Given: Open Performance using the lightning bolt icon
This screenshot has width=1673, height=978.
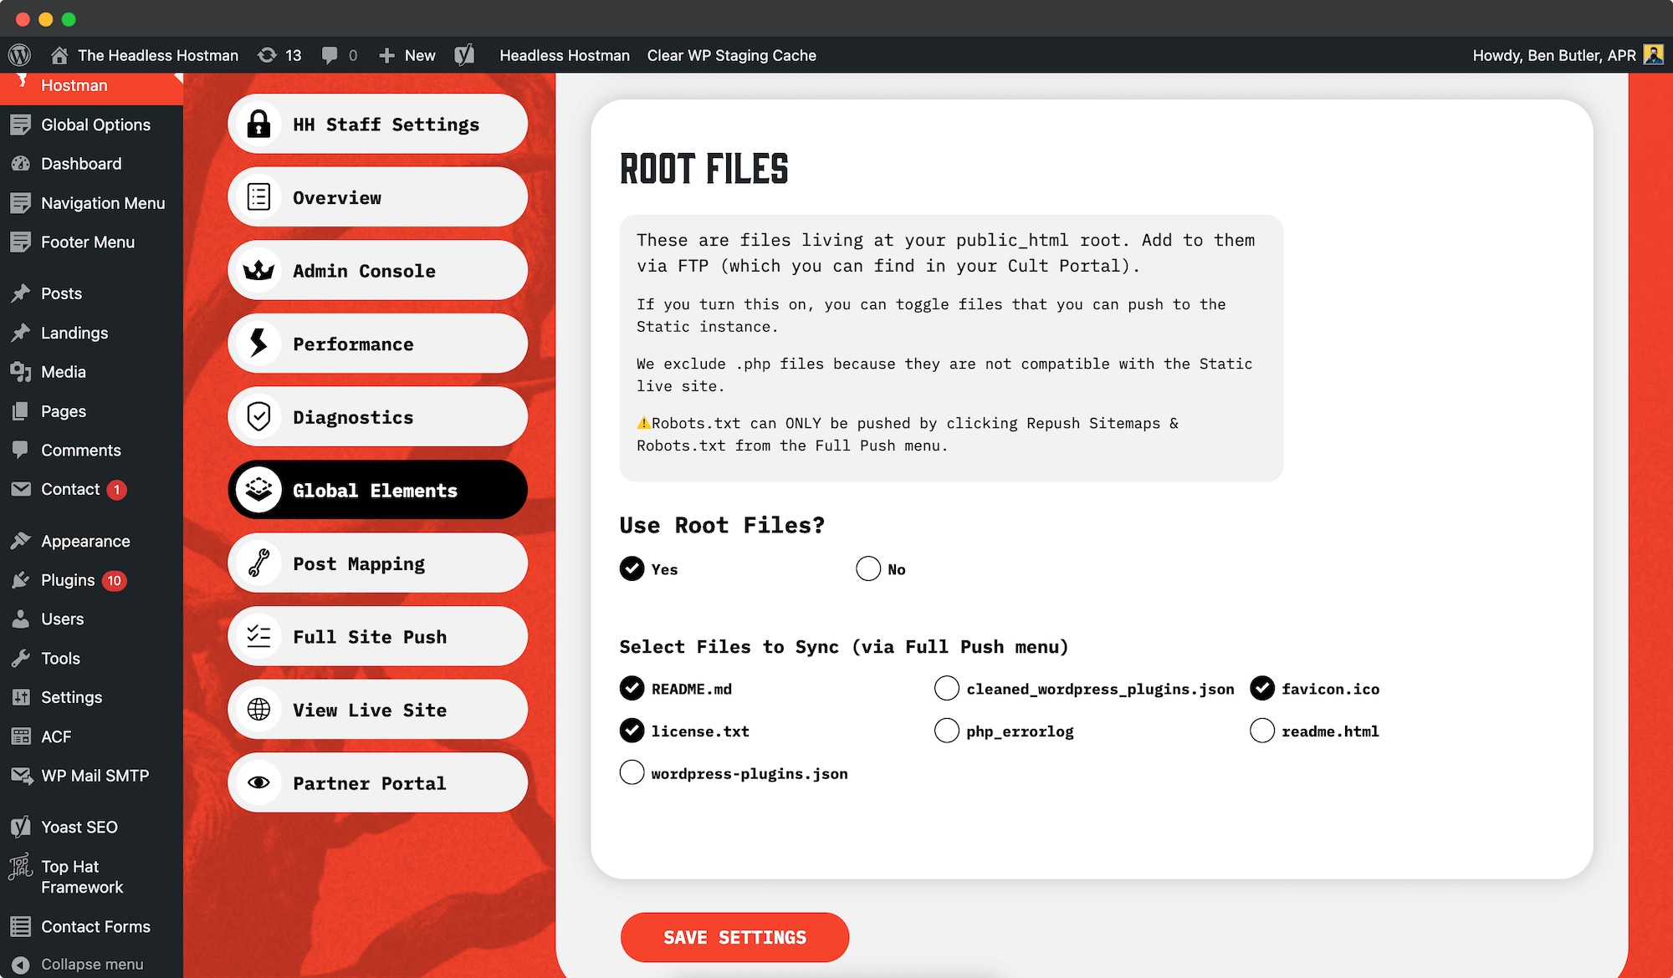Looking at the screenshot, I should click(x=258, y=343).
